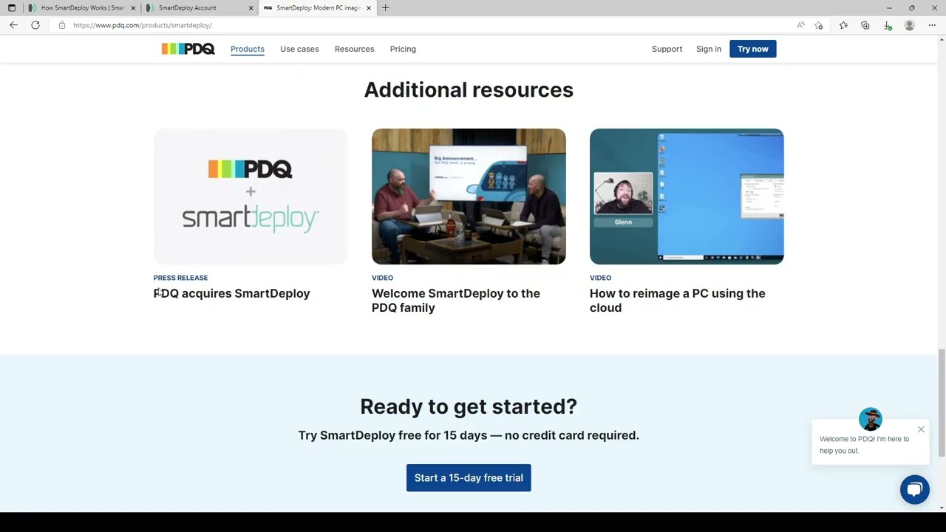Open the Use cases menu
The width and height of the screenshot is (946, 532).
[299, 49]
